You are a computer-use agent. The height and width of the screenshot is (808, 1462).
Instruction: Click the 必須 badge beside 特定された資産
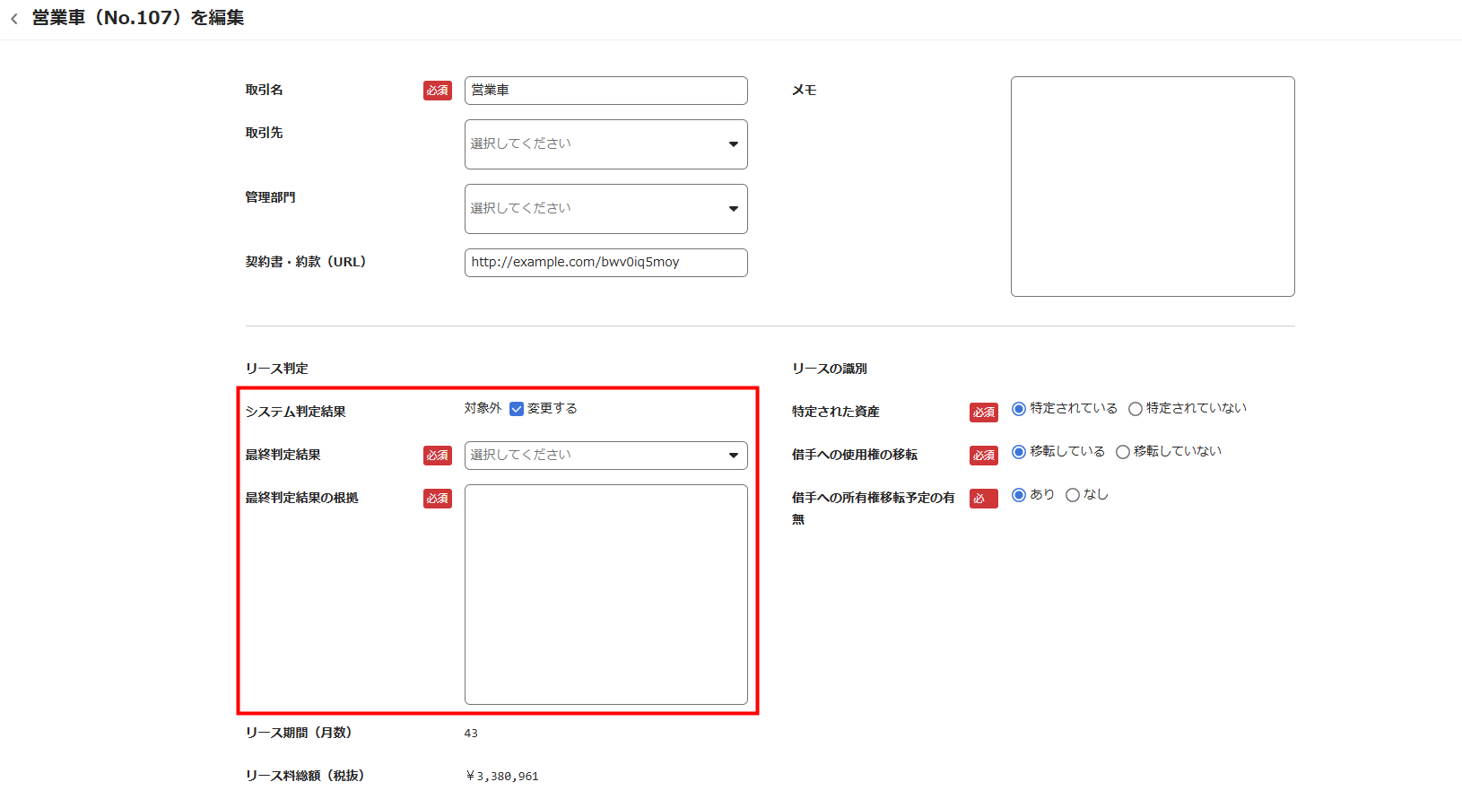click(x=983, y=413)
